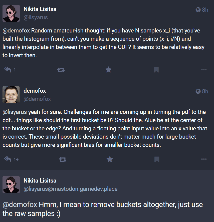Open demofox's profile avatar

click(x=11, y=95)
